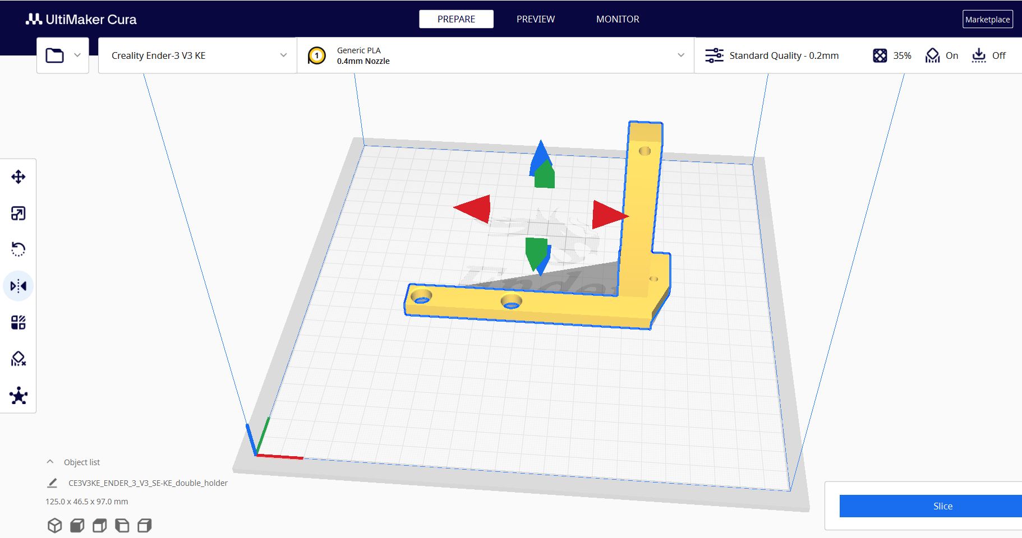Viewport: 1022px width, 538px height.
Task: Select the Mirror tool
Action: [x=19, y=285]
